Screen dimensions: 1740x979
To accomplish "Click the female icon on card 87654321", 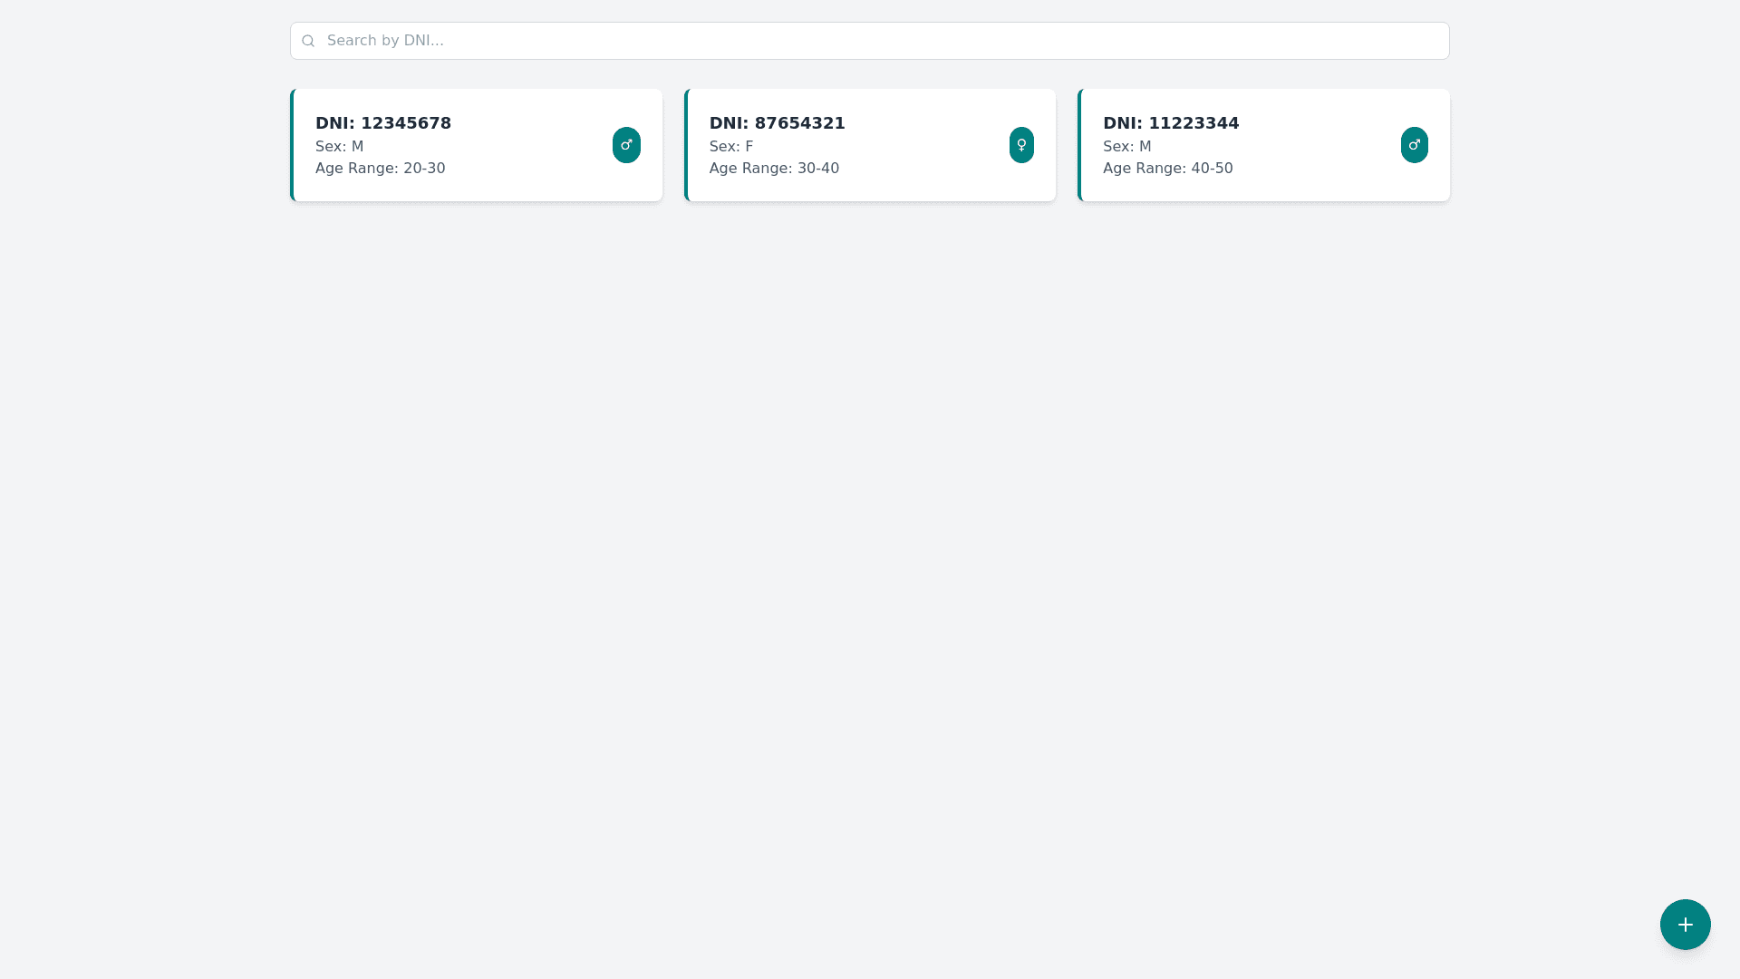I will click(x=1021, y=145).
